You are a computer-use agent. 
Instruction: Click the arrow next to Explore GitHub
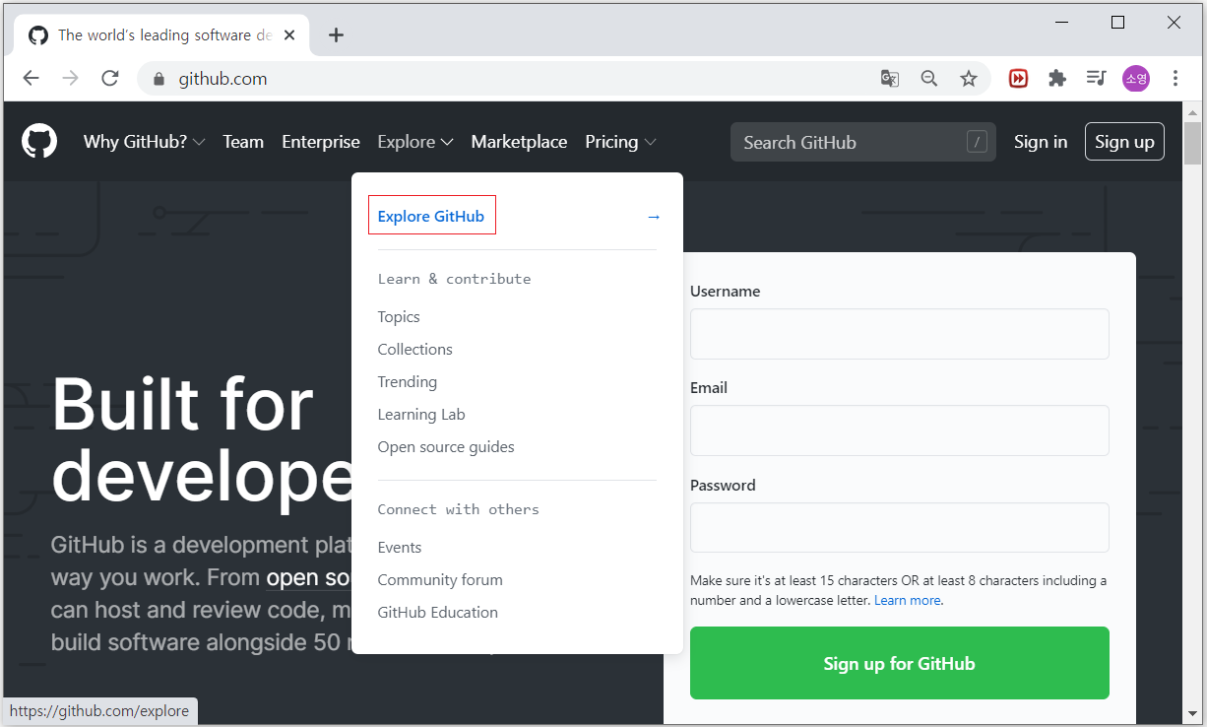coord(653,217)
